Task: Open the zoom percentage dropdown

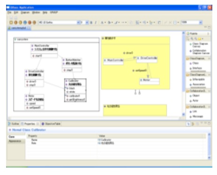Action: point(201,22)
